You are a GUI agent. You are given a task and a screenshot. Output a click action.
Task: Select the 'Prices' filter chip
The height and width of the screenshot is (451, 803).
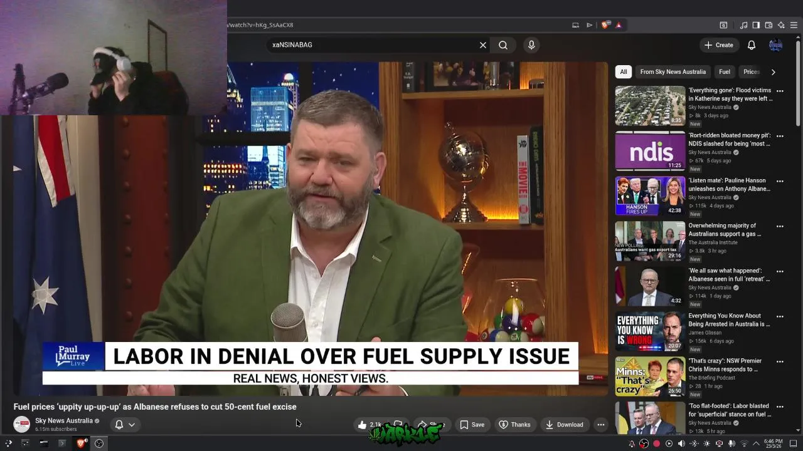point(752,72)
